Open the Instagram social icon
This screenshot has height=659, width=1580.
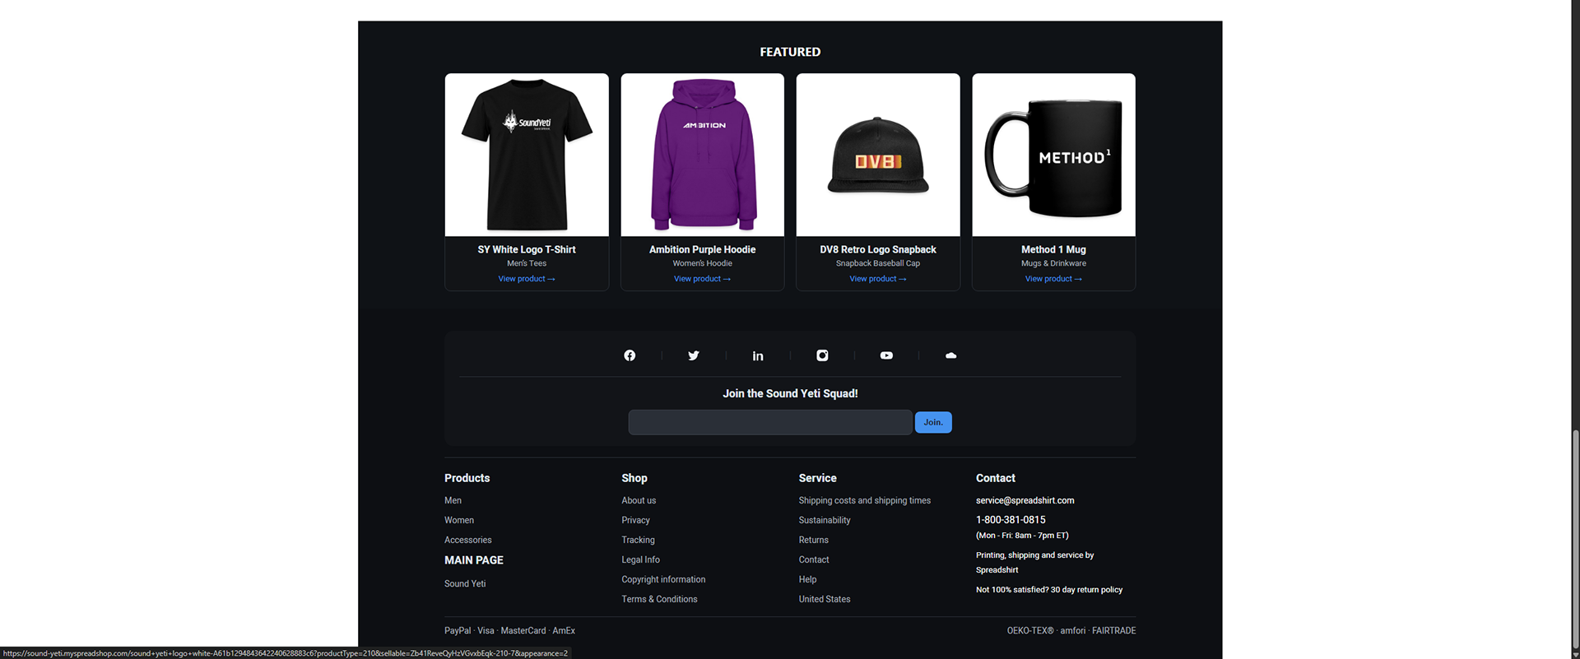click(822, 355)
